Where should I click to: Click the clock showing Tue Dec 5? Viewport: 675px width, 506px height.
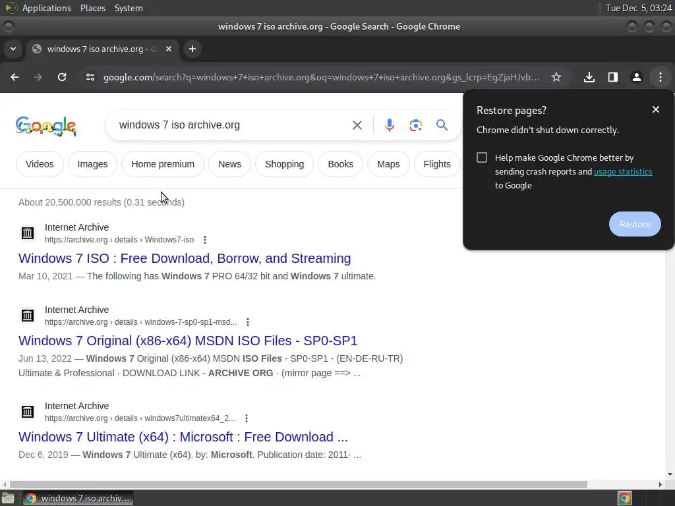pos(638,8)
